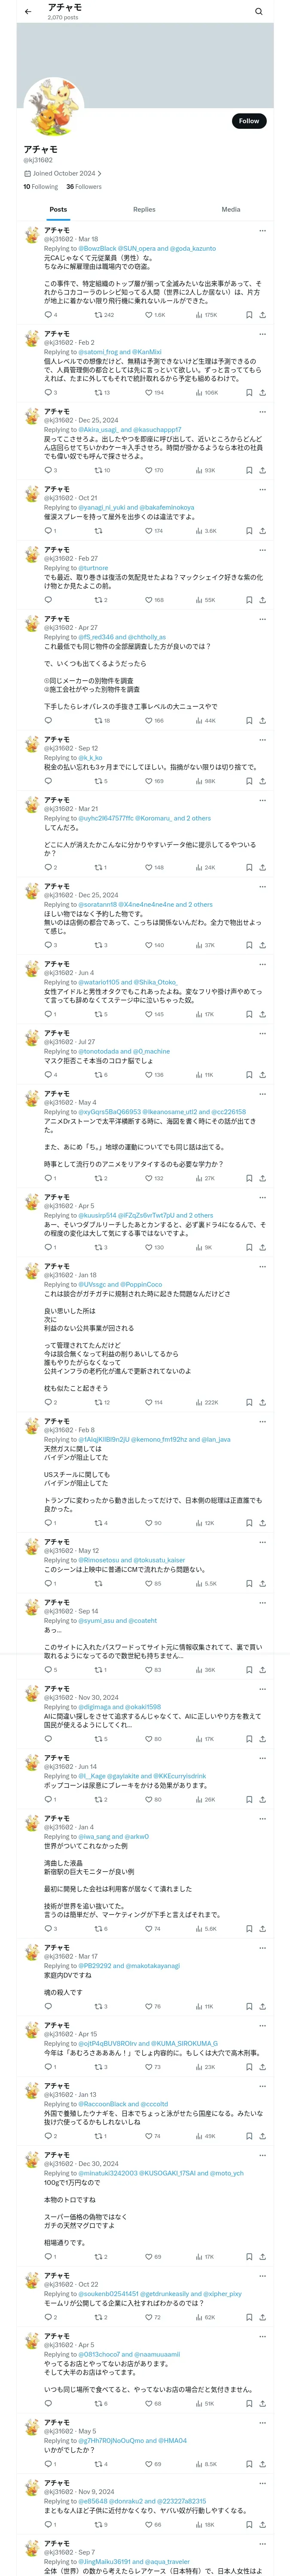
Task: Click the back arrow at the top
Action: (x=28, y=11)
